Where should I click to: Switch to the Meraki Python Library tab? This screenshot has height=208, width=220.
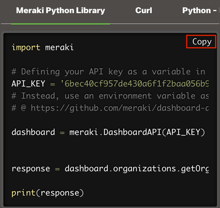click(x=61, y=10)
